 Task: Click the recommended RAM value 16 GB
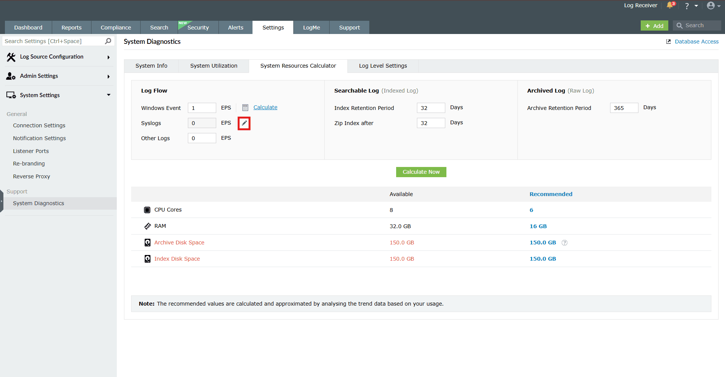click(538, 226)
